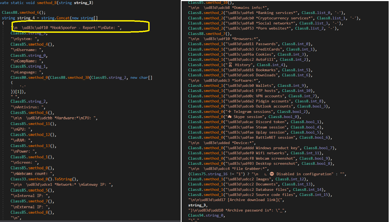Click the Passwords line with Class8.int_0
390x222 pixels.
(x=250, y=44)
